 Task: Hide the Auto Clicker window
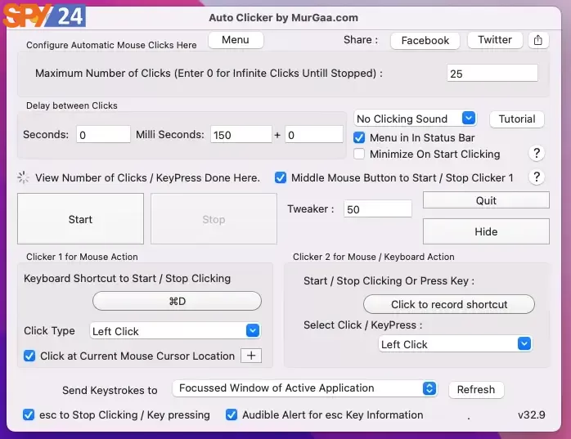tap(486, 231)
